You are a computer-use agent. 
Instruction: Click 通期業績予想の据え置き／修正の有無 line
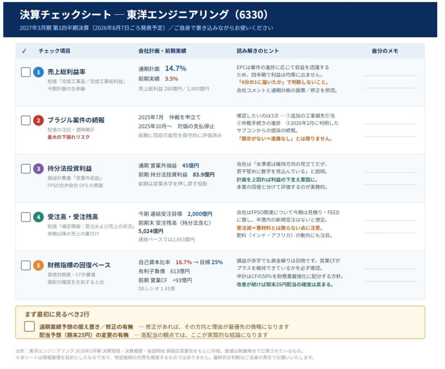click(164, 327)
